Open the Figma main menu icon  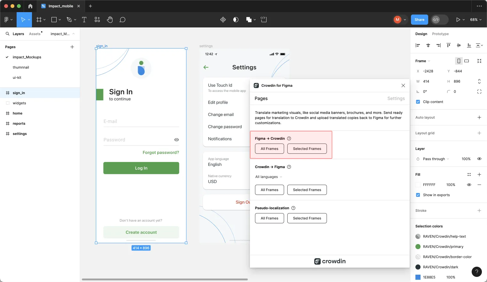click(x=6, y=20)
